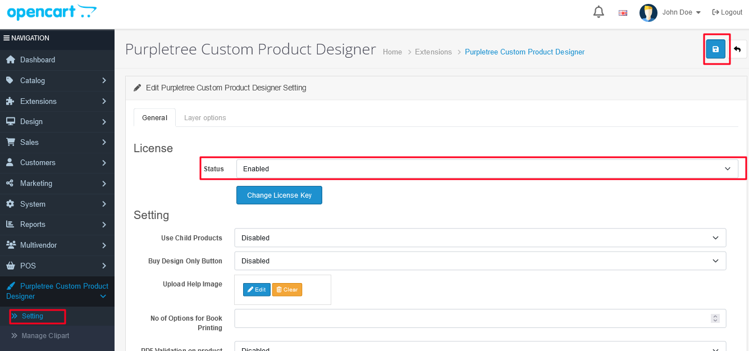This screenshot has width=749, height=351.
Task: Click the Customers person icon
Action: 10,162
